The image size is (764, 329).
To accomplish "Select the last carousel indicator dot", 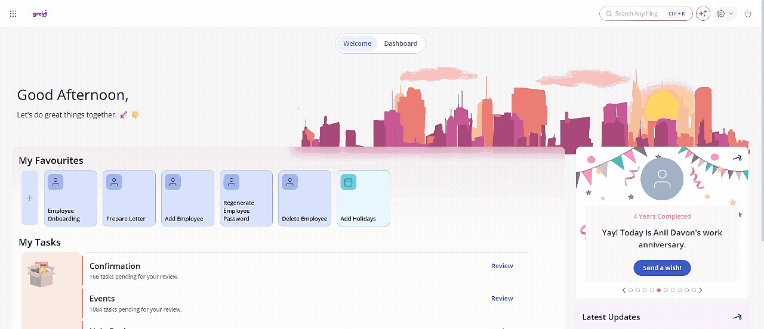I will [x=693, y=290].
